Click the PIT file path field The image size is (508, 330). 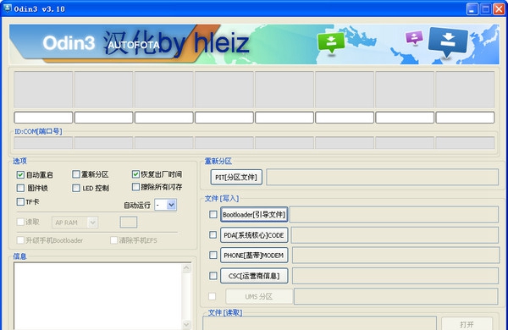pyautogui.click(x=383, y=177)
